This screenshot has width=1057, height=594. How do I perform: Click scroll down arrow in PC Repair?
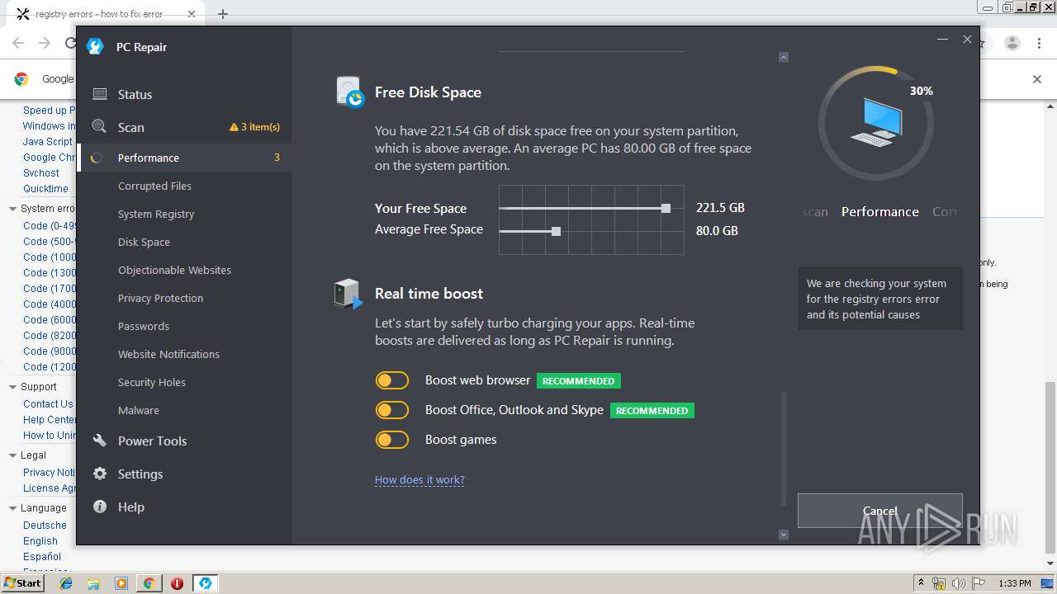tap(784, 535)
